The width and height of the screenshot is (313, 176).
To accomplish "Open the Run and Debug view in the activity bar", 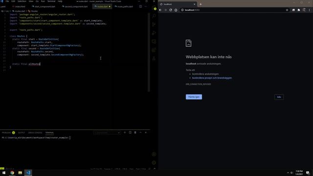I will [154, 33].
